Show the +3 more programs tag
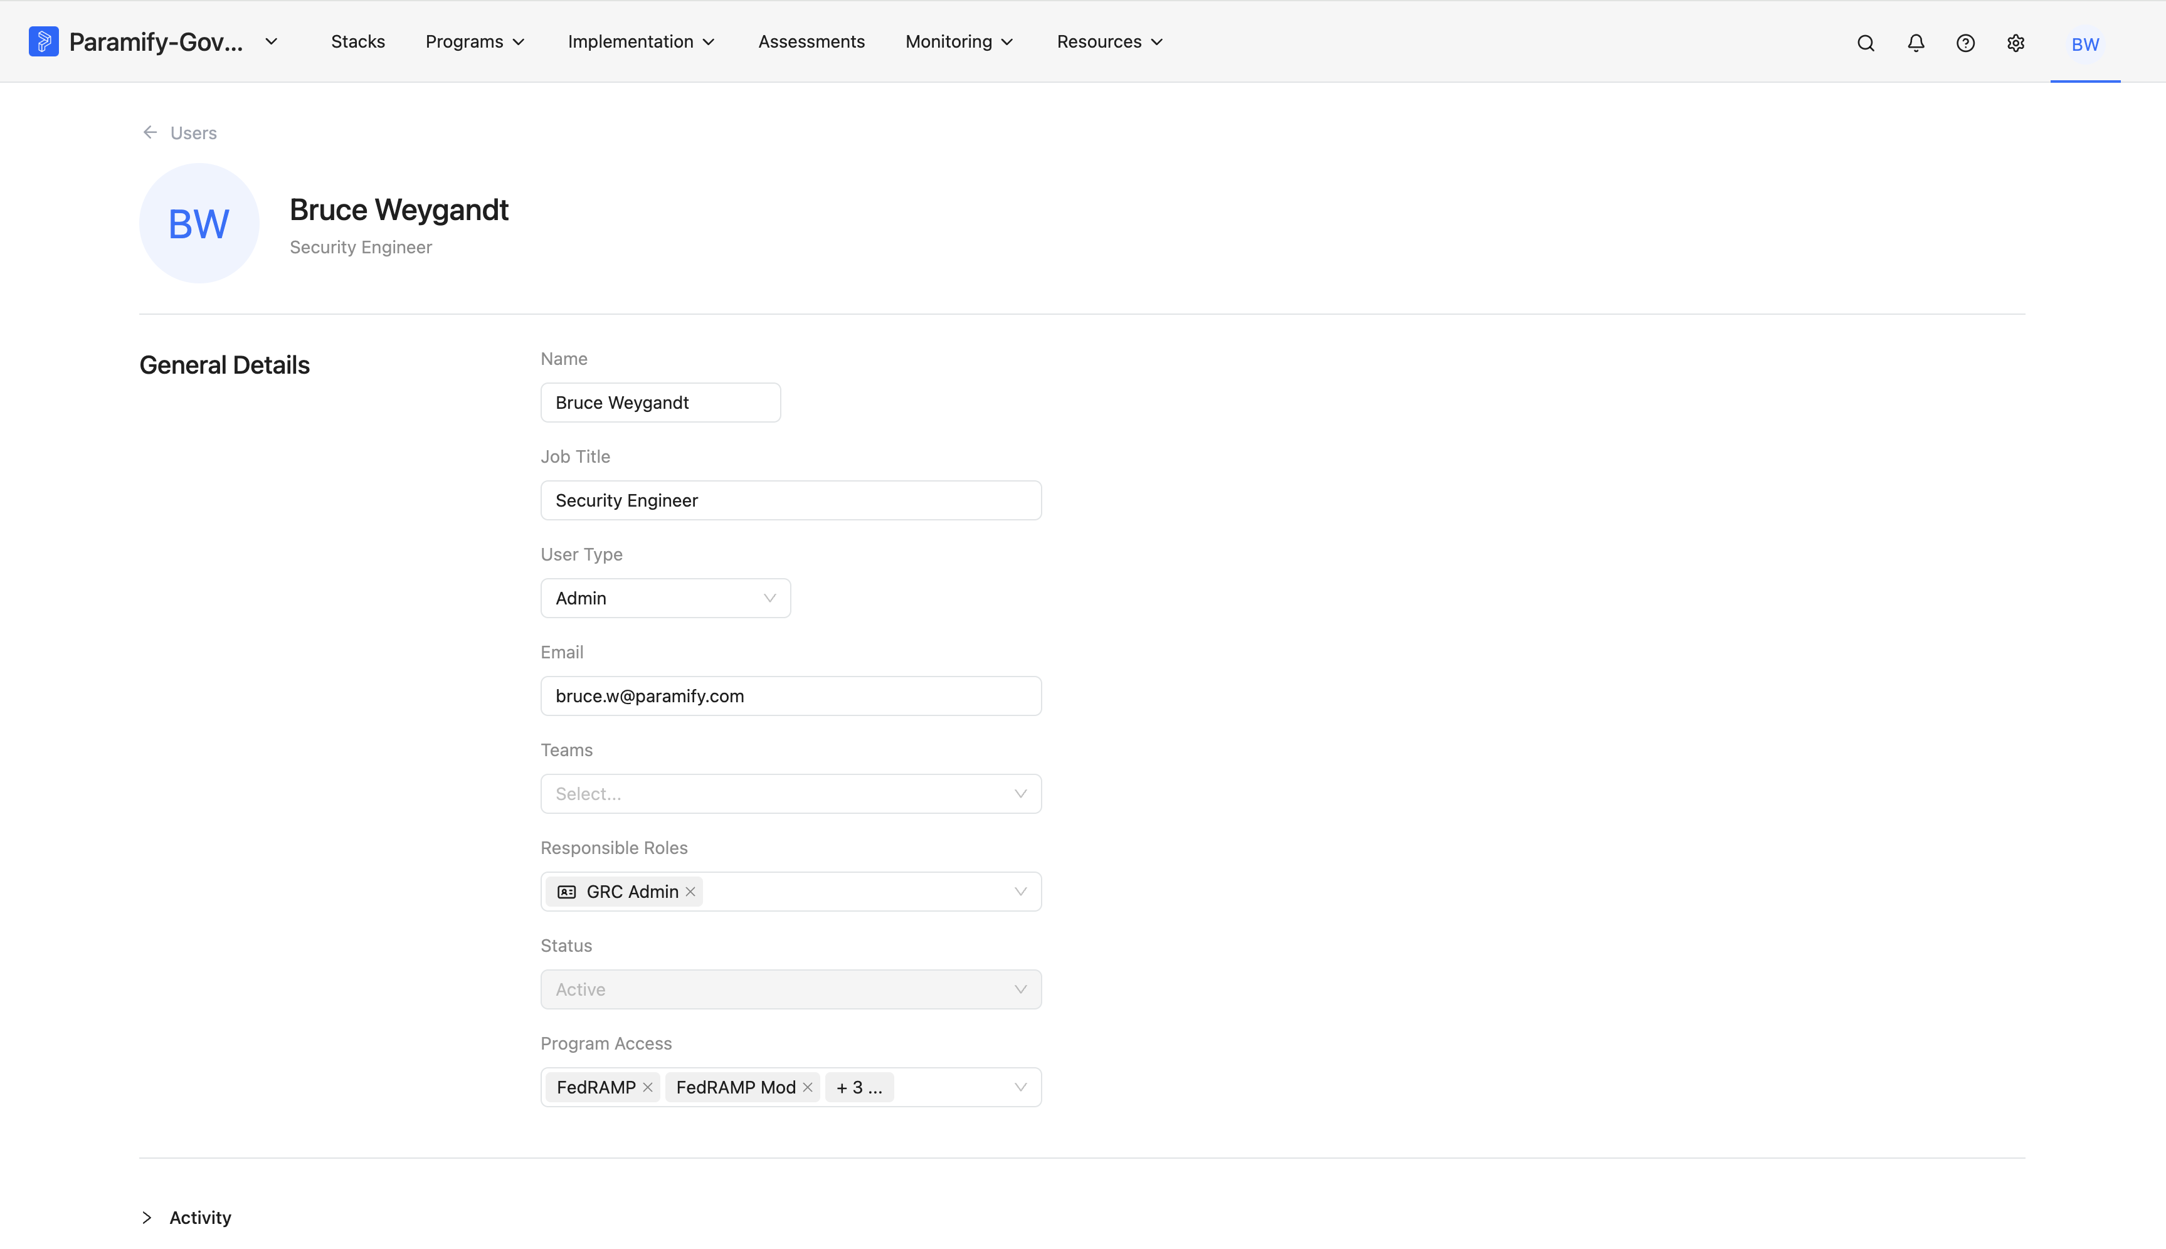This screenshot has width=2166, height=1249. tap(860, 1087)
